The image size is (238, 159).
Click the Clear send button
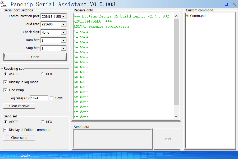(x=19, y=138)
